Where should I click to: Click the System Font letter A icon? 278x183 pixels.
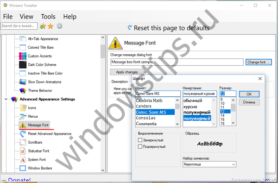(23, 159)
